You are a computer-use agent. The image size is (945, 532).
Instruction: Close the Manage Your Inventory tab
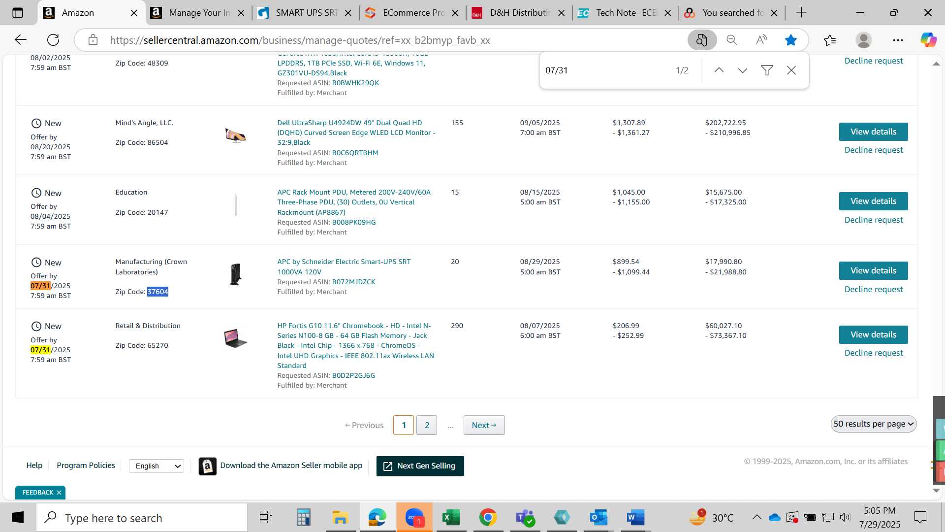[241, 13]
